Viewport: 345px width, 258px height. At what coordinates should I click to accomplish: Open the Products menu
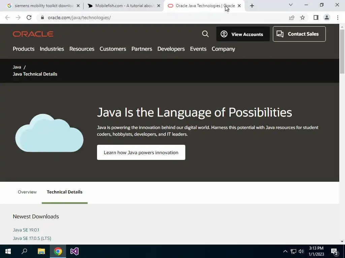pos(24,49)
